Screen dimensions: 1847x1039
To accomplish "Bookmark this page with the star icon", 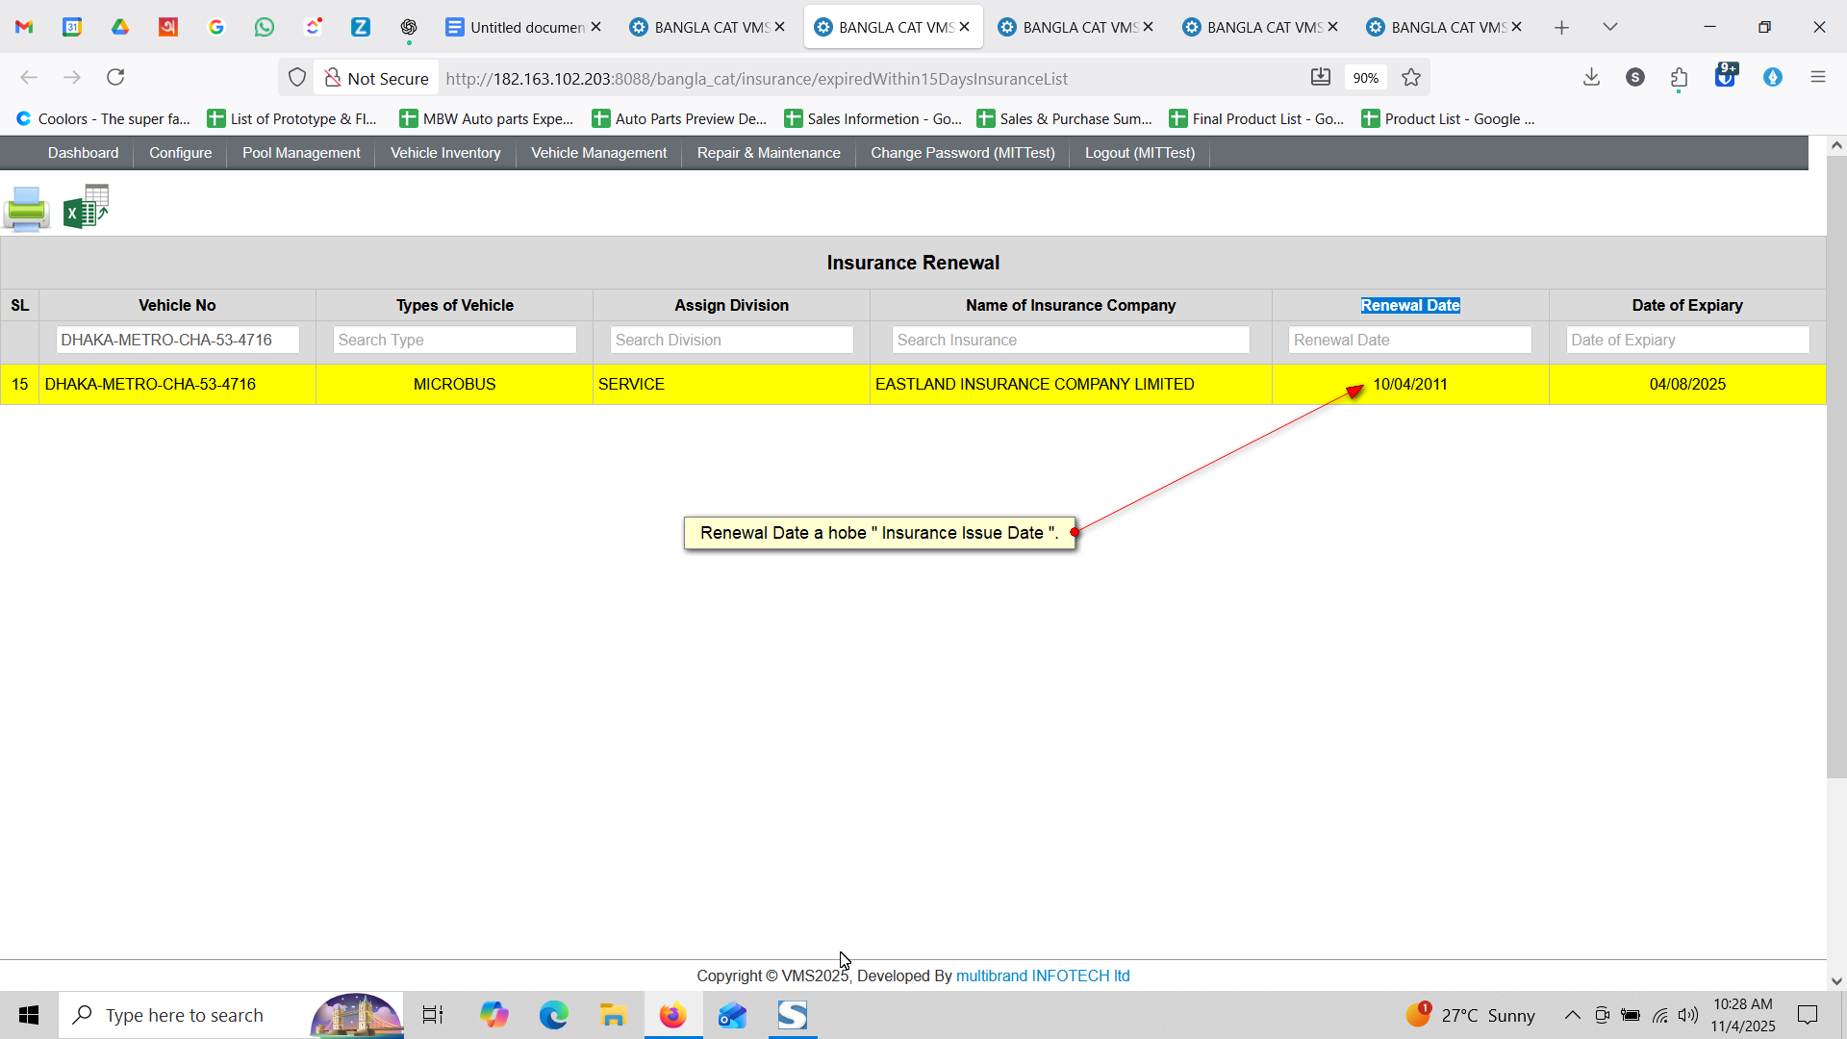I will [1411, 78].
